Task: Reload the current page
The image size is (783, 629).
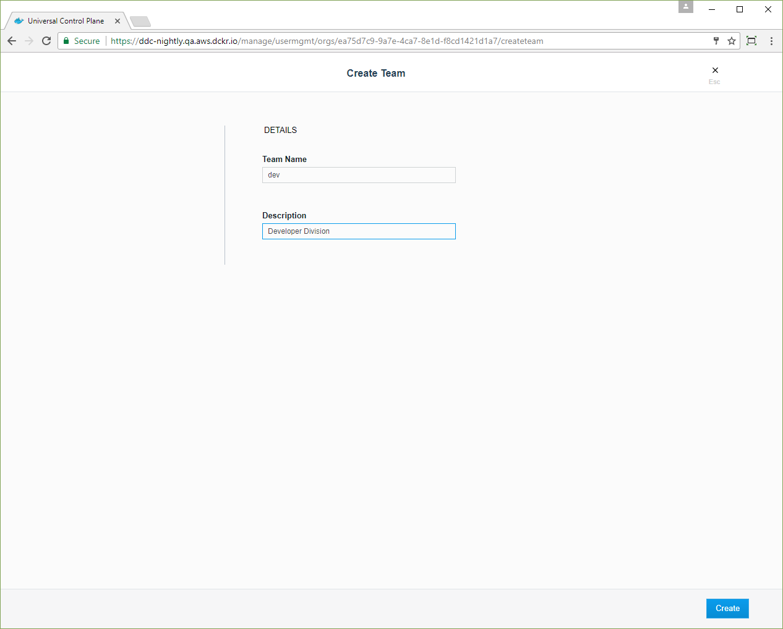Action: point(46,41)
